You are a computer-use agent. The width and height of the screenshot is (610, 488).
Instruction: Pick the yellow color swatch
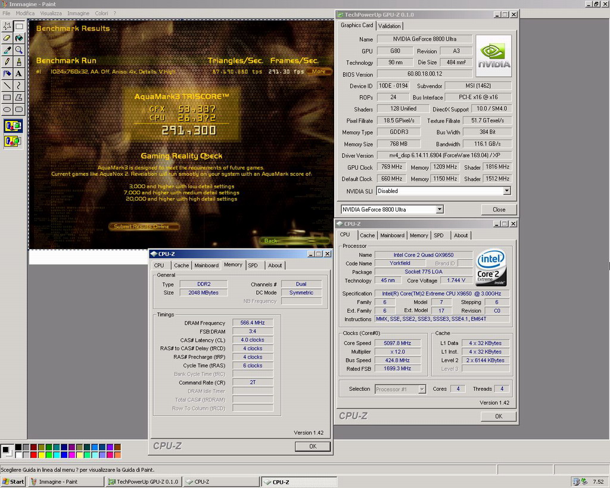41,455
